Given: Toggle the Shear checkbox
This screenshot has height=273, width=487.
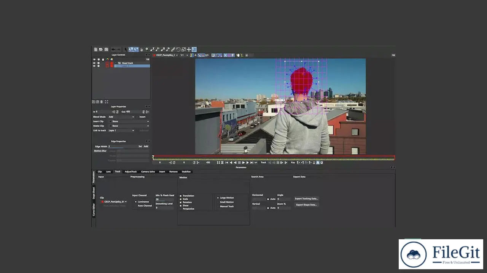Looking at the screenshot, I should tap(180, 206).
